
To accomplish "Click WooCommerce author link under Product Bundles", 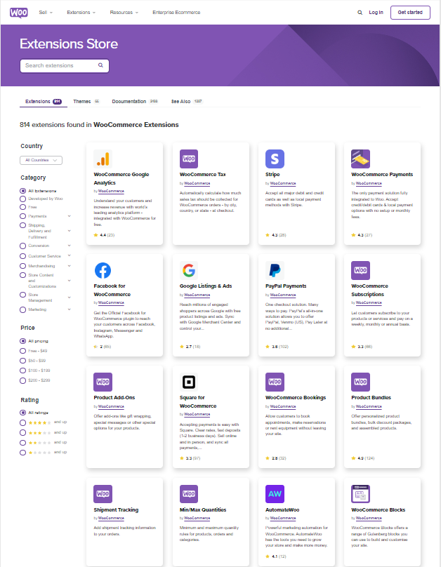I will [369, 406].
